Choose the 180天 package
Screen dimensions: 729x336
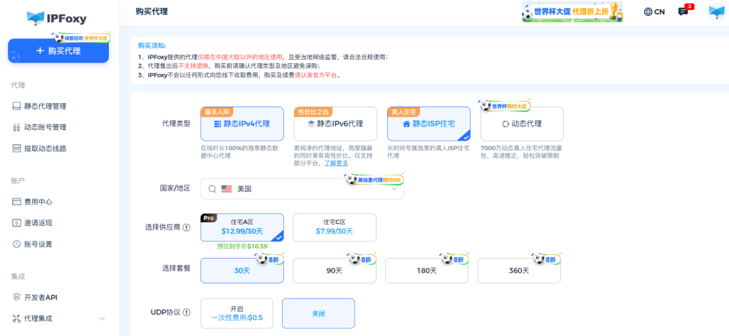tap(426, 271)
